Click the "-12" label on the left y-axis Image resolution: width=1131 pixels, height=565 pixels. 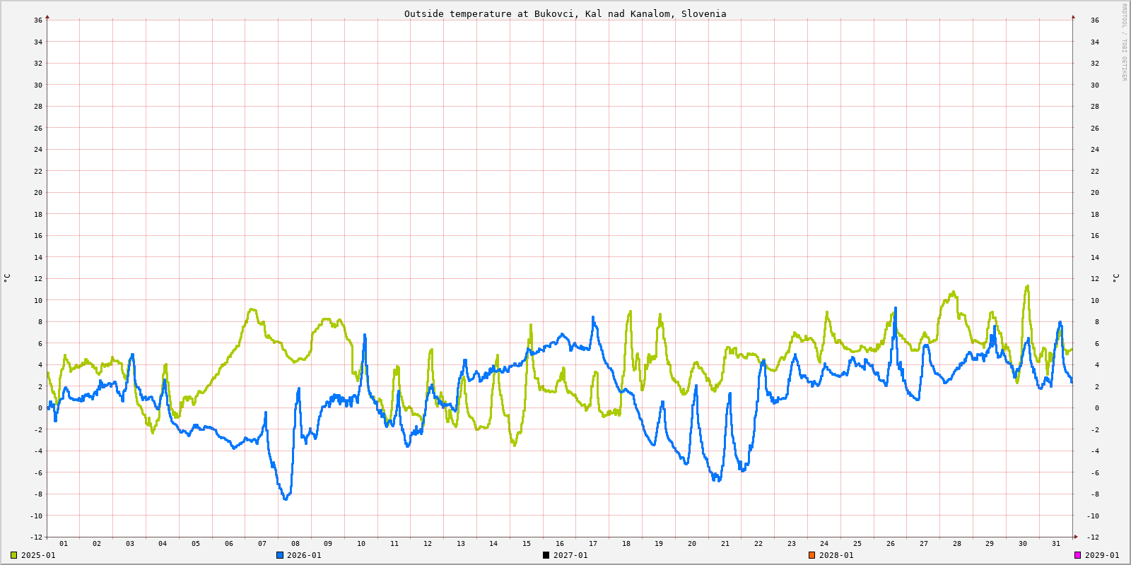(x=36, y=537)
